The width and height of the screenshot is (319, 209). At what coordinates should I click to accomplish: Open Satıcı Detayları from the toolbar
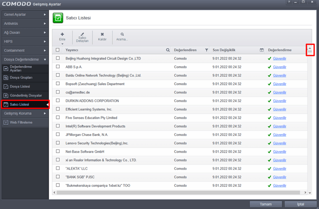82,35
